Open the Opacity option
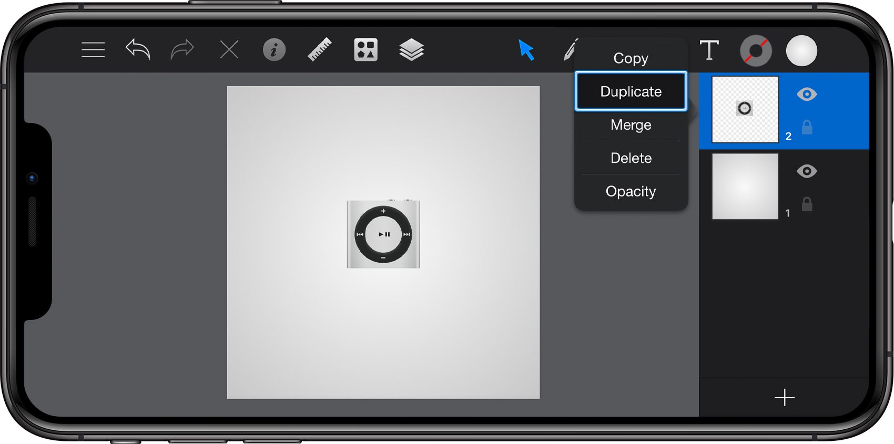The width and height of the screenshot is (894, 444). coord(631,191)
